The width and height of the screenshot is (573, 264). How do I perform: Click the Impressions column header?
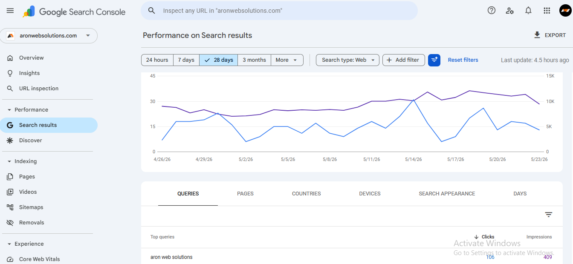pyautogui.click(x=539, y=237)
